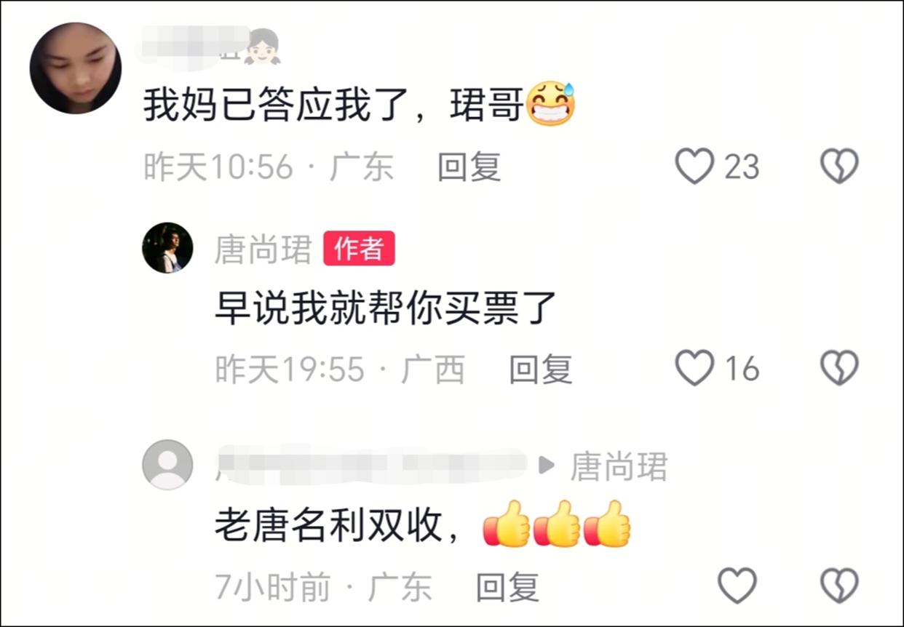Tap the girl emoji beside blurred username
904x627 pixels.
pos(262,45)
